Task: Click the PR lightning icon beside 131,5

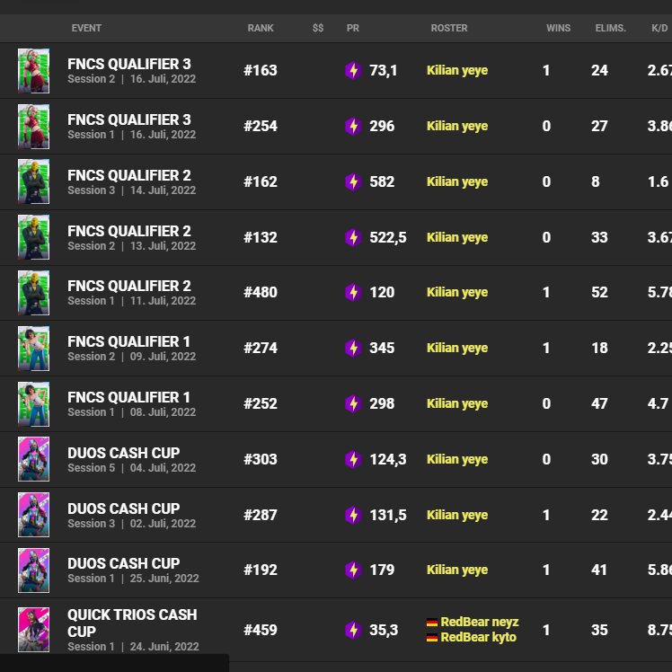Action: pos(353,515)
